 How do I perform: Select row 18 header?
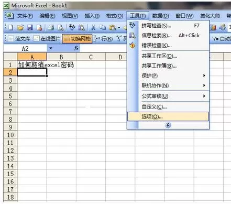[10, 197]
